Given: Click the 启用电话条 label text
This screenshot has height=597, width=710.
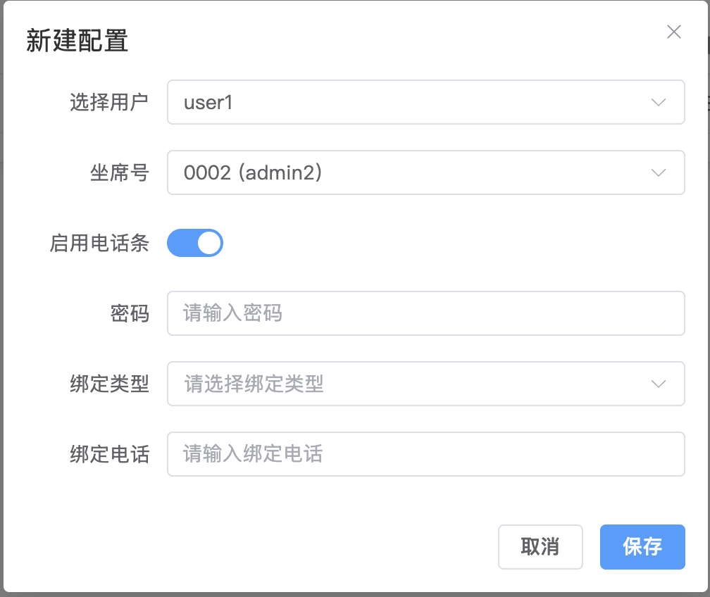Looking at the screenshot, I should (99, 244).
